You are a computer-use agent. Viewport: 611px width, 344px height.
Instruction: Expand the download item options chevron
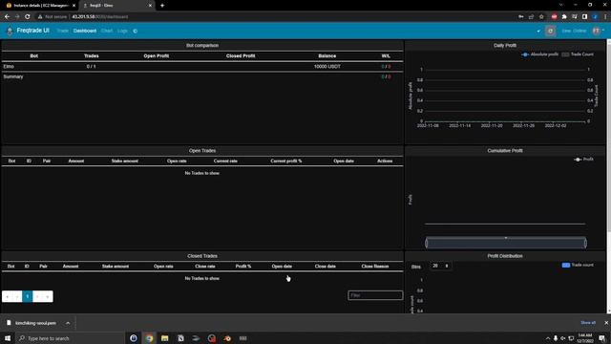click(x=68, y=323)
